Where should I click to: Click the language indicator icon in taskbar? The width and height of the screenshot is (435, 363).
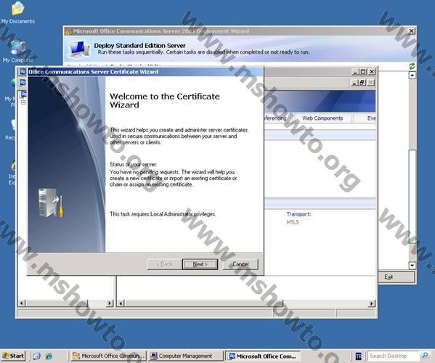(x=359, y=356)
